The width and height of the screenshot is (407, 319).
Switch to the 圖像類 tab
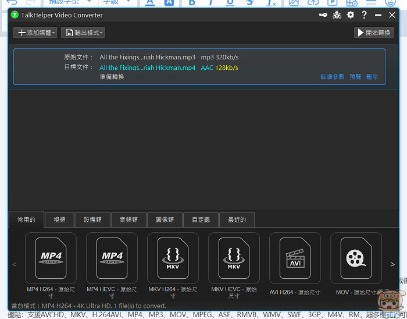(x=165, y=220)
